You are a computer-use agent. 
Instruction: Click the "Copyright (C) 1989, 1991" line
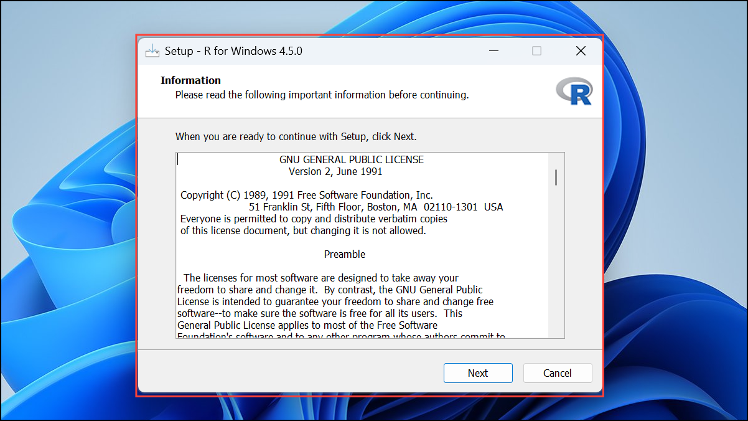coord(307,195)
